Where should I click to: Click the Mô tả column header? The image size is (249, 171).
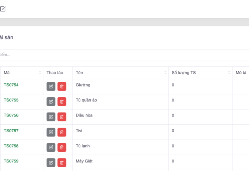click(241, 73)
